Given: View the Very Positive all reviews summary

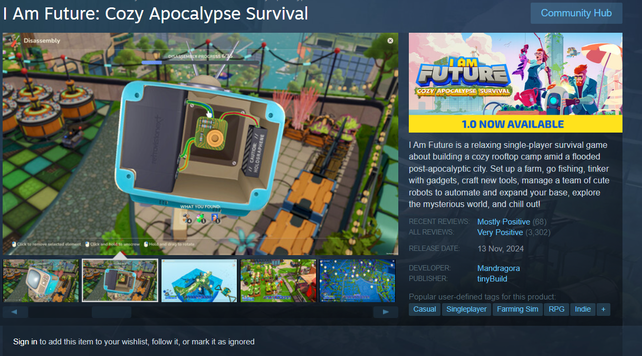Looking at the screenshot, I should 500,232.
